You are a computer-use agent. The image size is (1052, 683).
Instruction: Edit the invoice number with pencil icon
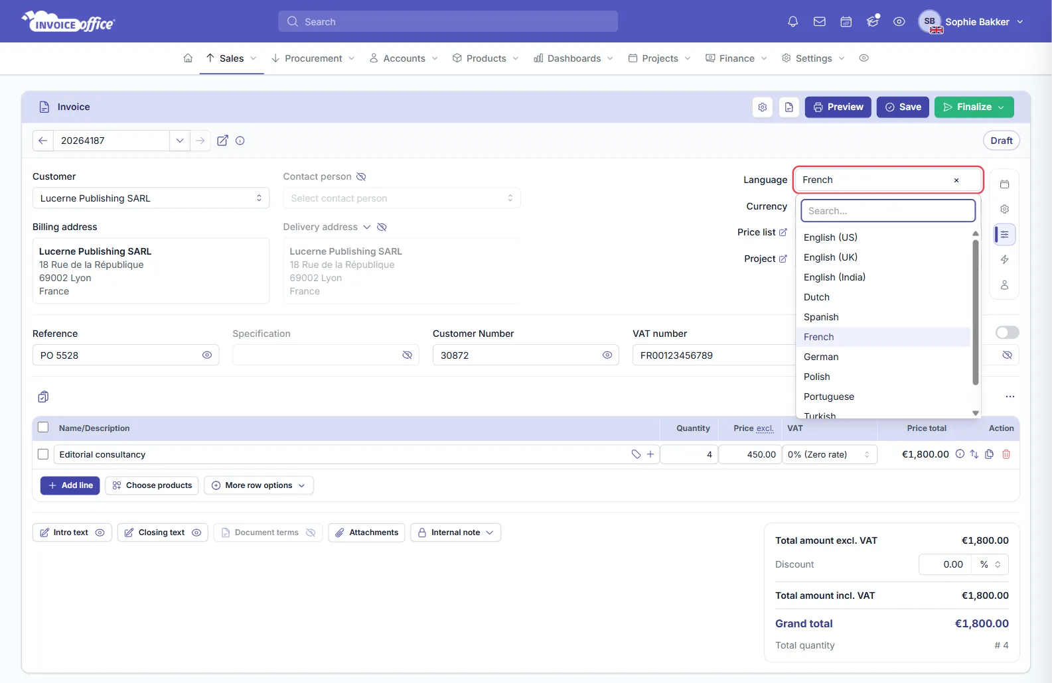pos(223,141)
